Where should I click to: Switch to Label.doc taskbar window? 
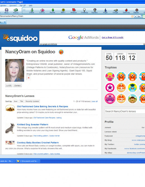8,161
